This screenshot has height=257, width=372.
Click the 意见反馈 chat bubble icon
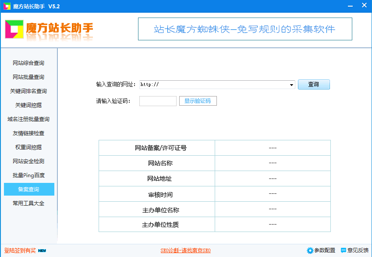(344, 250)
